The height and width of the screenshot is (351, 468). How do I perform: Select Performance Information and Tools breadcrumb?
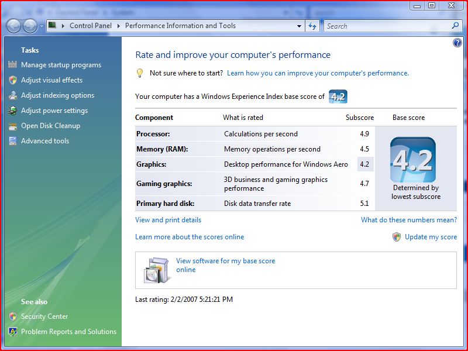click(x=180, y=26)
